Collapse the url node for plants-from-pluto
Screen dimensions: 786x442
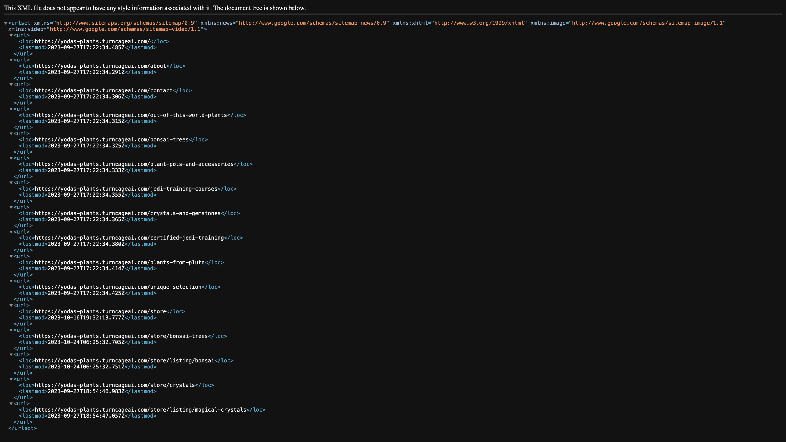click(11, 257)
